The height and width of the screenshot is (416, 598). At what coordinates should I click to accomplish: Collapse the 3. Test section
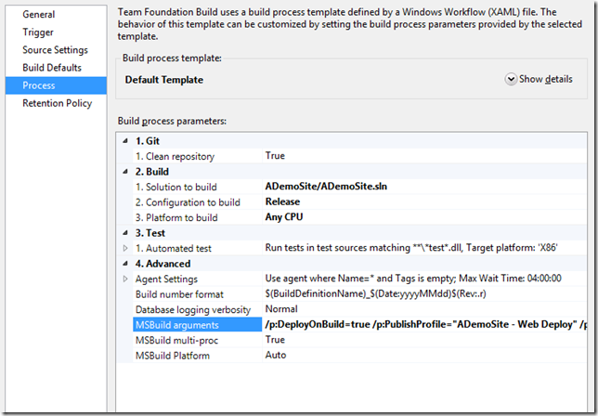coord(126,234)
